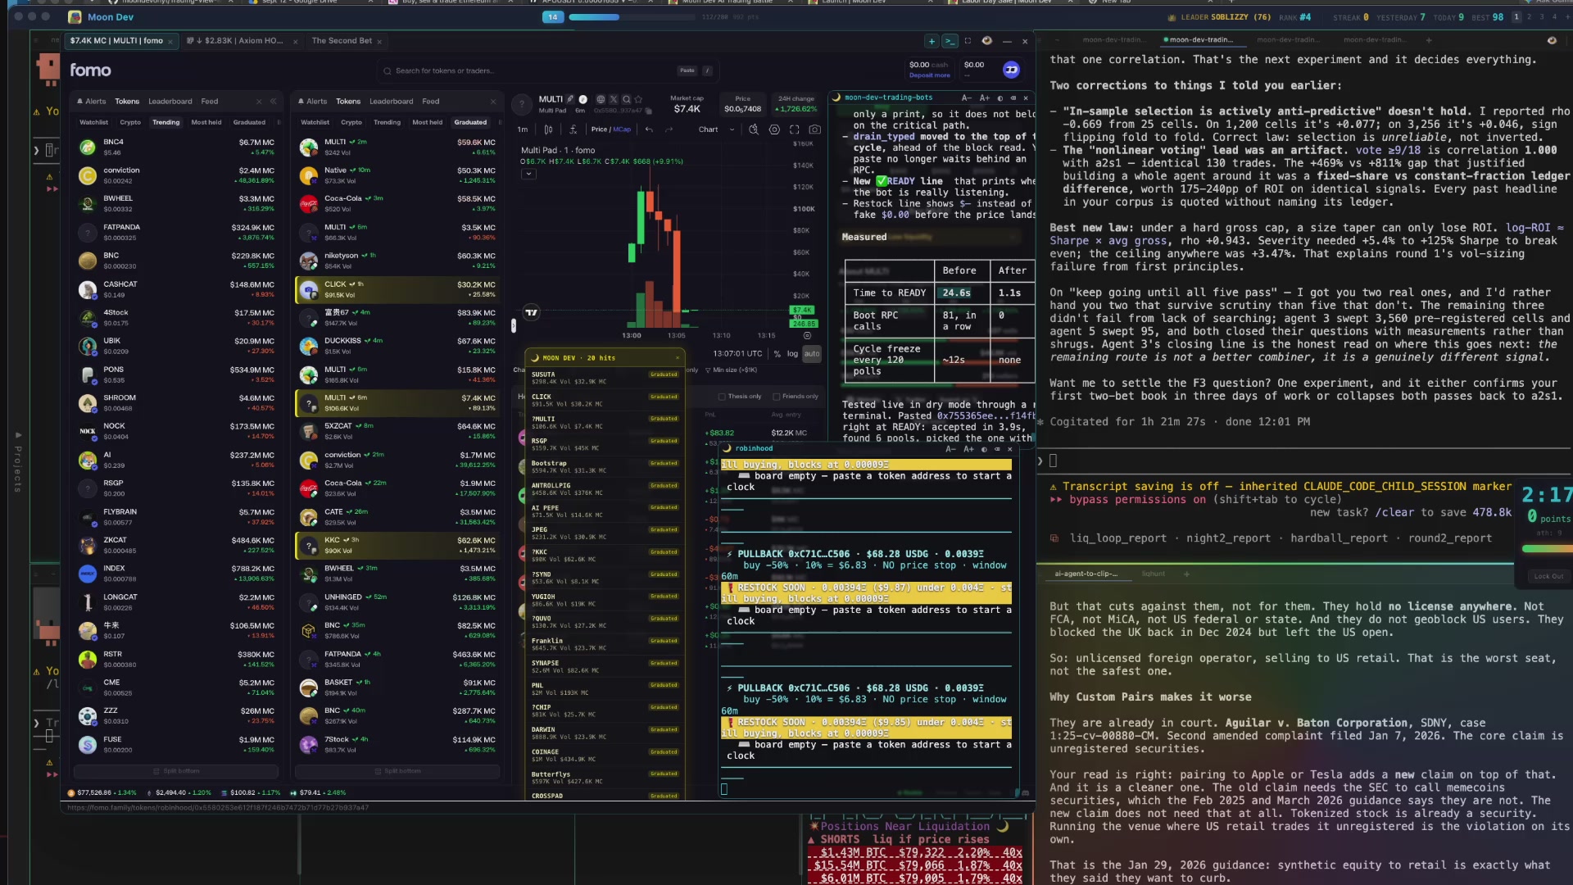Open Leaderboard tab in left panel

click(170, 102)
